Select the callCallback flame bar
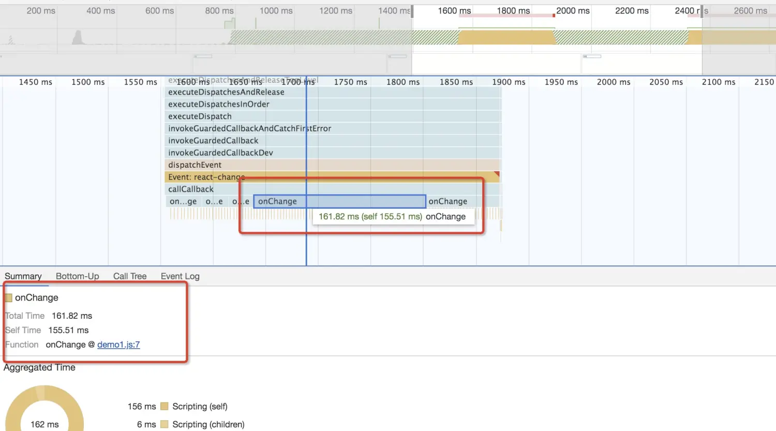The height and width of the screenshot is (431, 776). tap(333, 189)
